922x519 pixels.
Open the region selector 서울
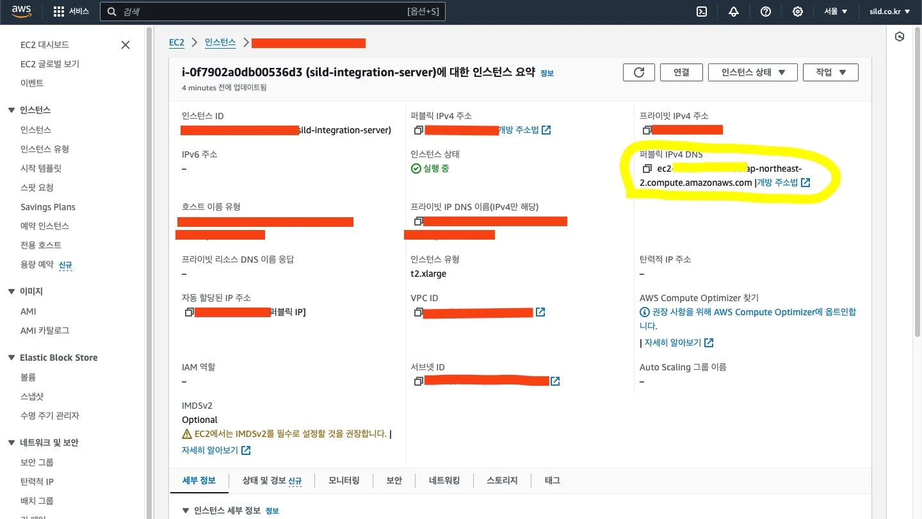coord(836,12)
